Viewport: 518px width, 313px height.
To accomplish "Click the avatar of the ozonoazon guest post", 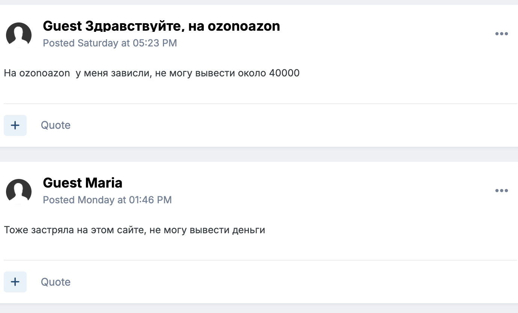I will click(x=19, y=35).
